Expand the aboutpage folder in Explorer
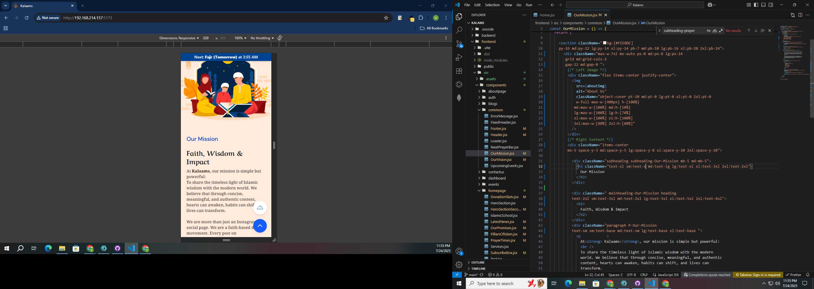 pyautogui.click(x=498, y=91)
